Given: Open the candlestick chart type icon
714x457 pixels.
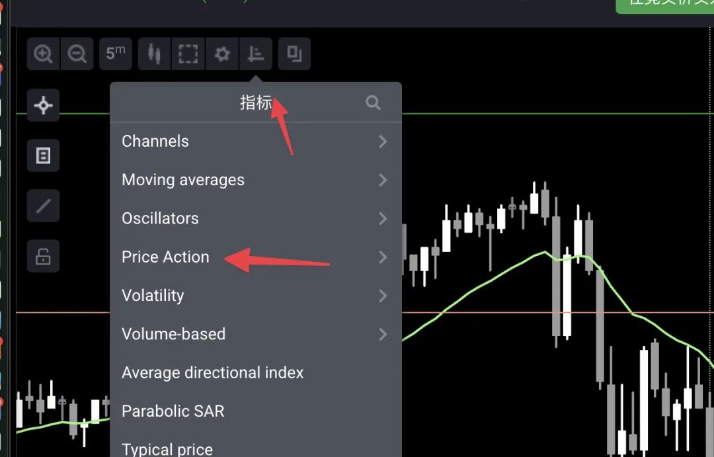Looking at the screenshot, I should click(x=155, y=54).
